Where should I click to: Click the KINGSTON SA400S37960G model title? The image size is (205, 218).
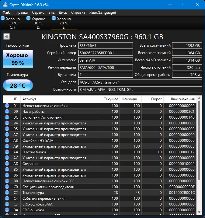[102, 37]
